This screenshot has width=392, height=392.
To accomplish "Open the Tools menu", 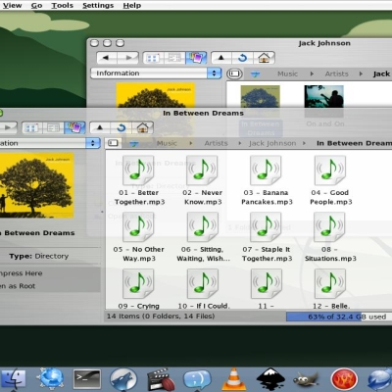I will (x=63, y=5).
